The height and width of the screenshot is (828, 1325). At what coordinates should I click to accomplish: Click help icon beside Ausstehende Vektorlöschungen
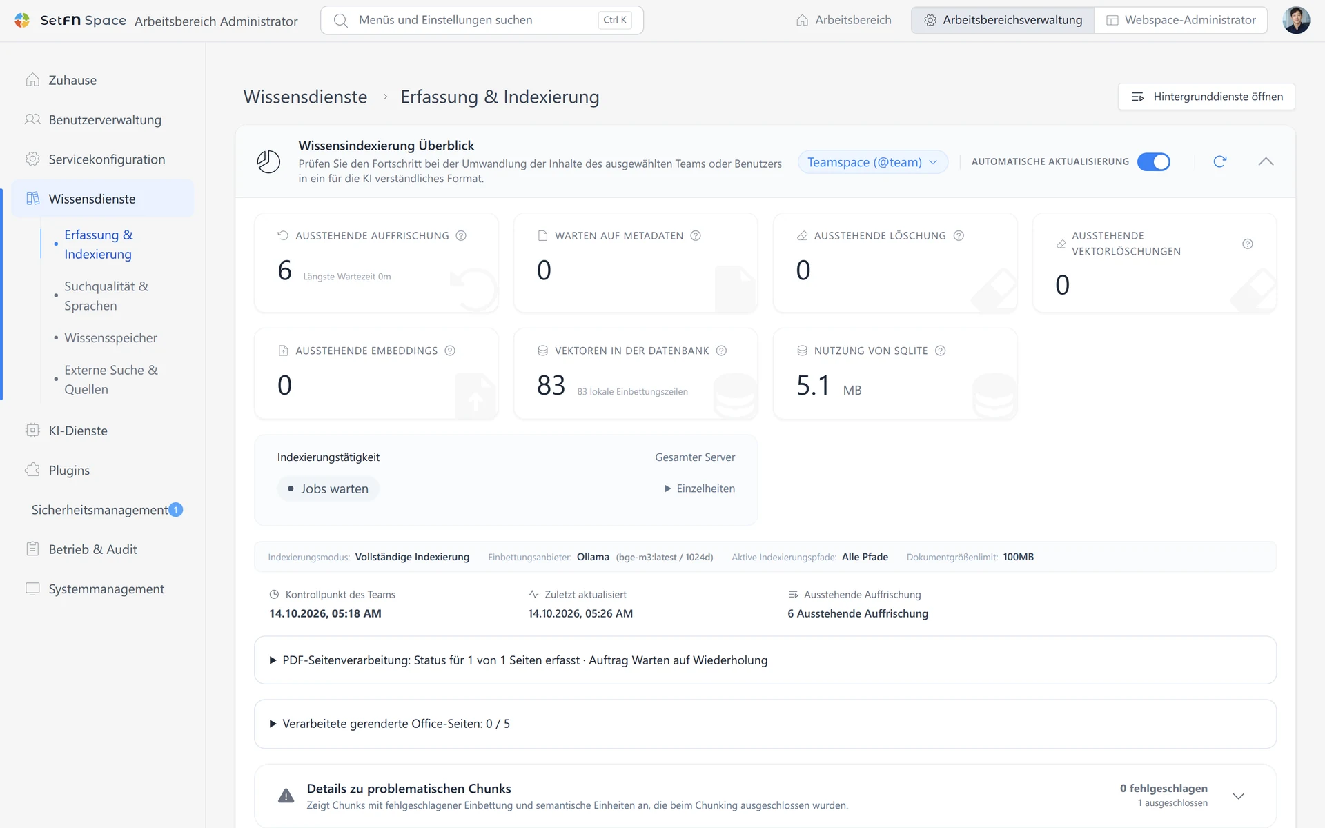coord(1248,244)
